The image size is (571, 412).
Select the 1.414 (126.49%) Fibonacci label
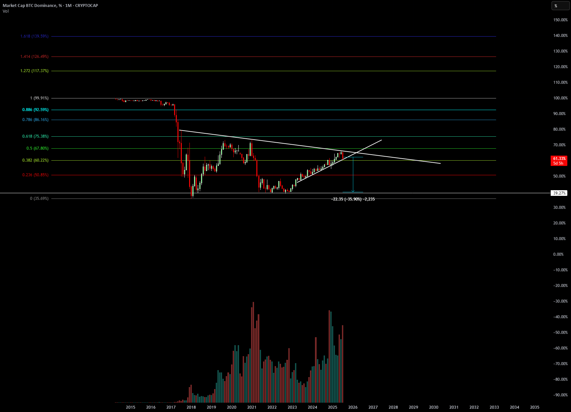pyautogui.click(x=35, y=57)
